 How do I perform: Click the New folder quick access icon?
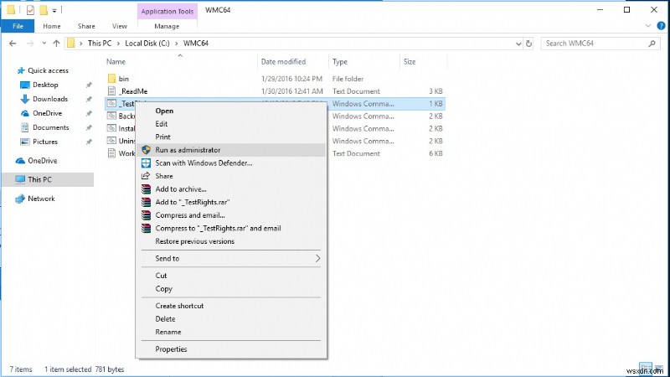pyautogui.click(x=44, y=10)
